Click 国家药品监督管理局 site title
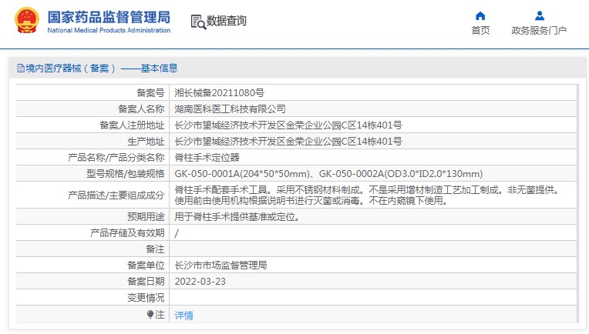This screenshot has height=334, width=589. pyautogui.click(x=109, y=17)
